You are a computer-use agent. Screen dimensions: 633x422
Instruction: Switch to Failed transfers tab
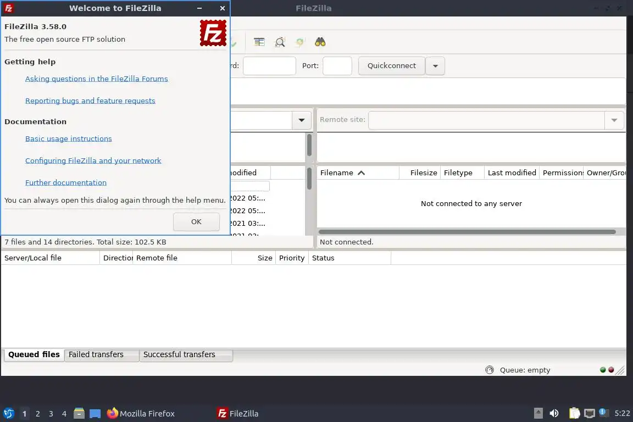pos(101,354)
